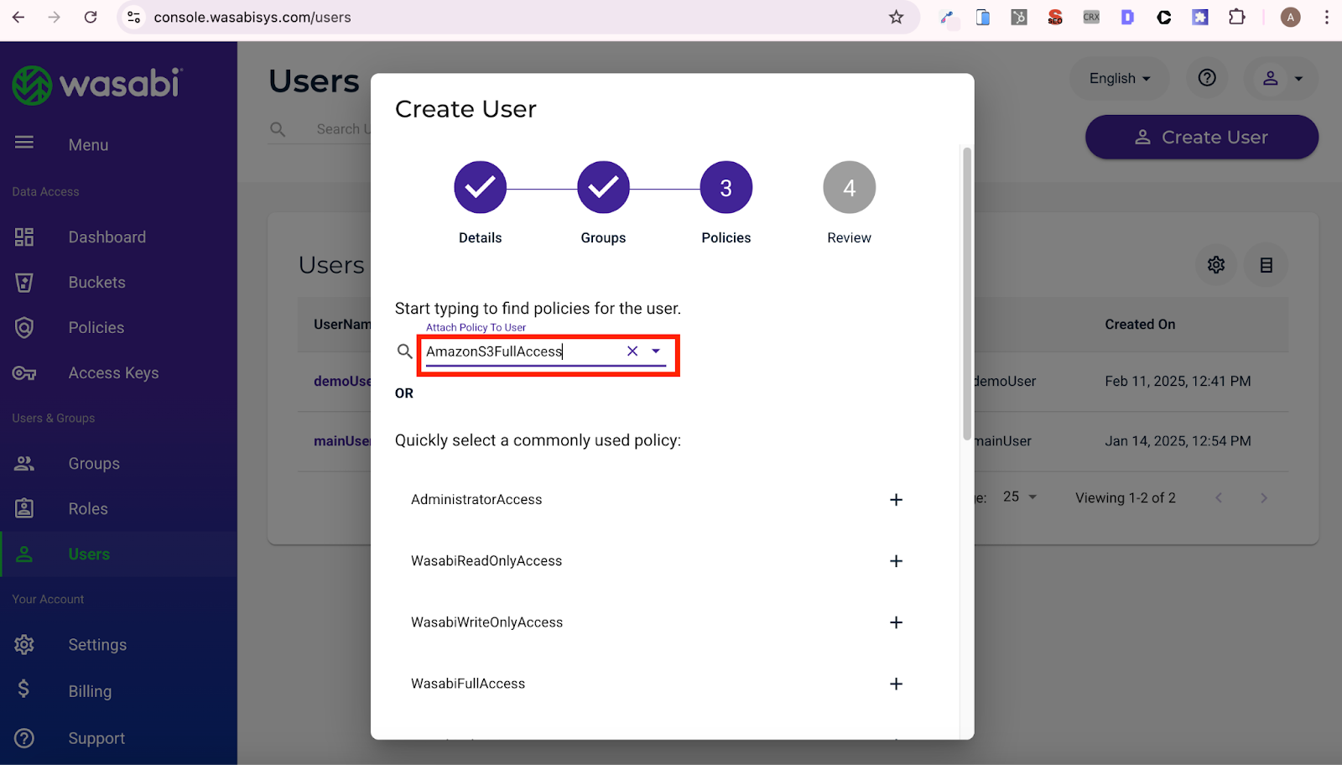Click the Jan 14, 2025, 12:54 PM date
The image size is (1342, 765).
1178,441
